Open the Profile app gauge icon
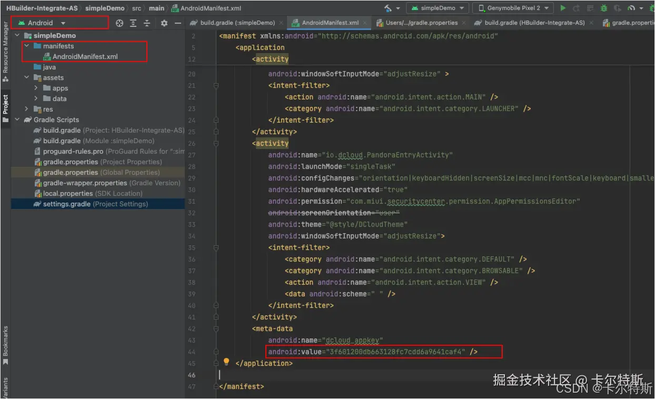 (631, 8)
